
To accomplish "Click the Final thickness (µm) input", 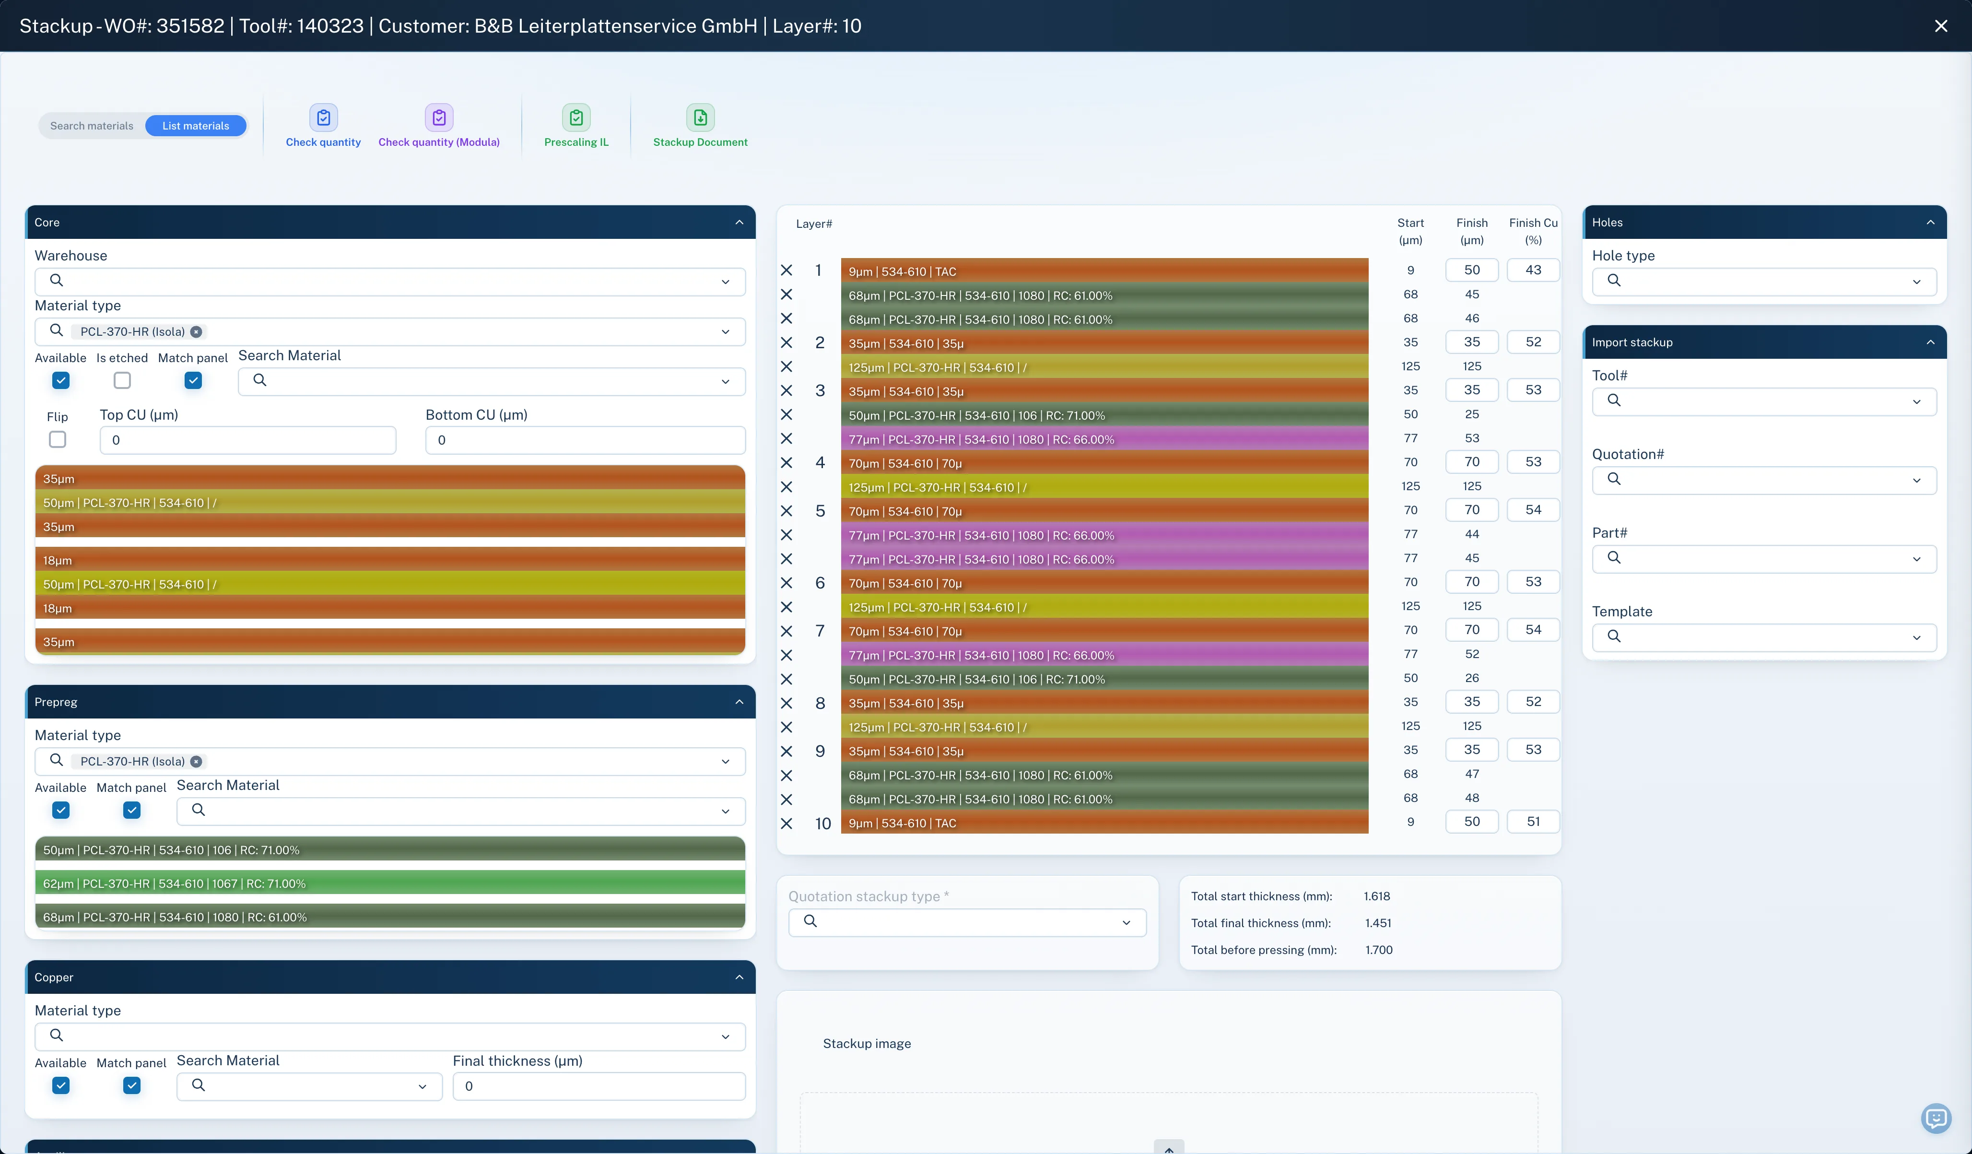I will 599,1087.
